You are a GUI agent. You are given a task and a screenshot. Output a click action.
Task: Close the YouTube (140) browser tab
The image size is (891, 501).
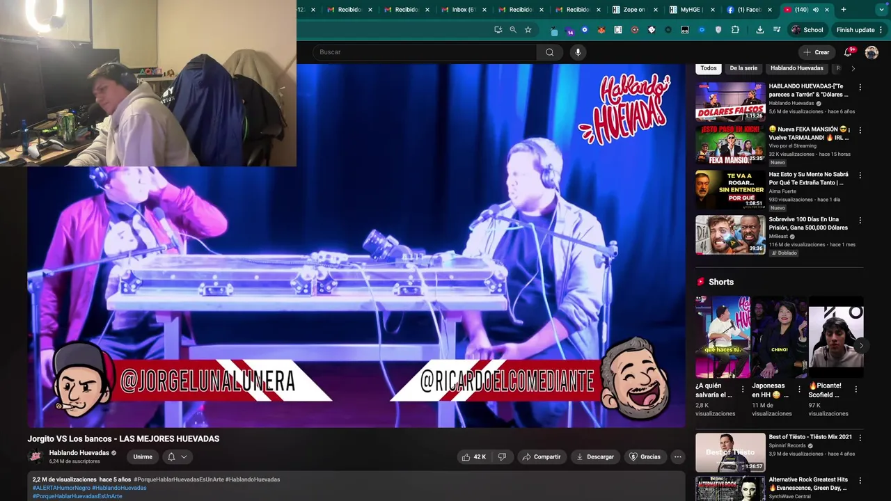pyautogui.click(x=826, y=10)
